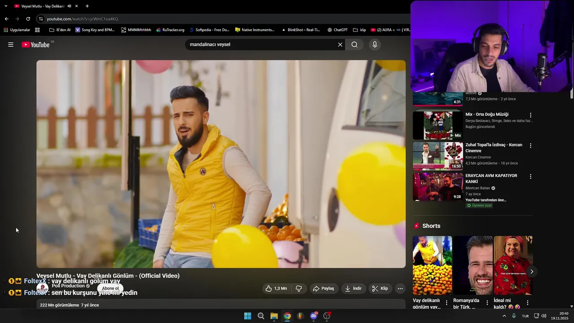The width and height of the screenshot is (574, 323).
Task: Click the video title Veysel Mutlu text
Action: (108, 276)
